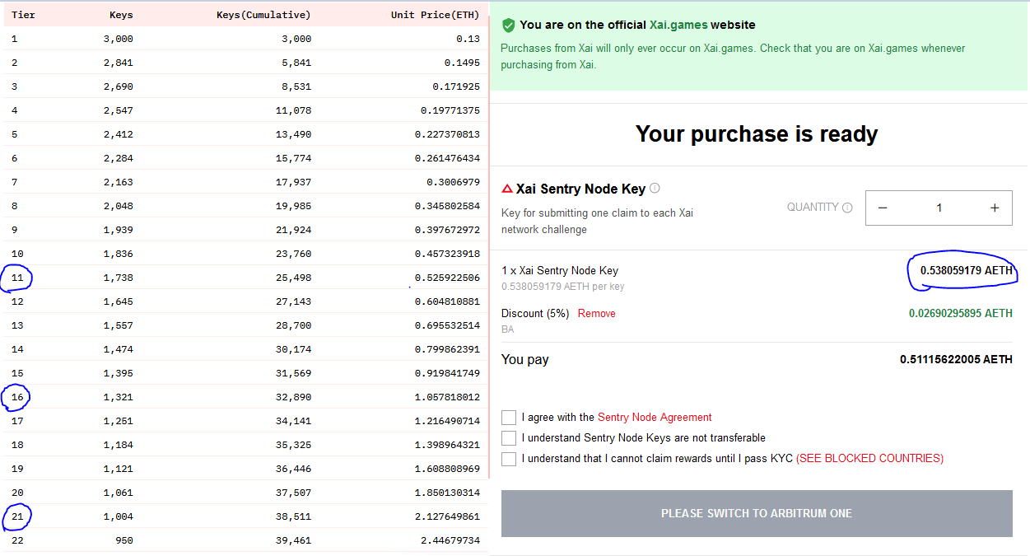Screen dimensions: 1030x556
Task: Remove the 5% discount
Action: point(596,314)
